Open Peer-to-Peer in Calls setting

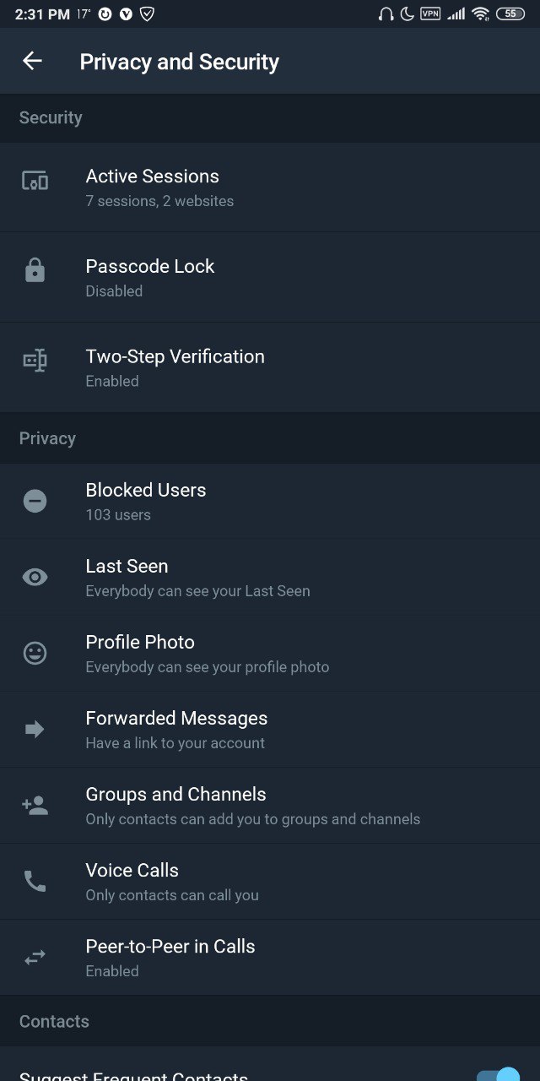coord(270,958)
